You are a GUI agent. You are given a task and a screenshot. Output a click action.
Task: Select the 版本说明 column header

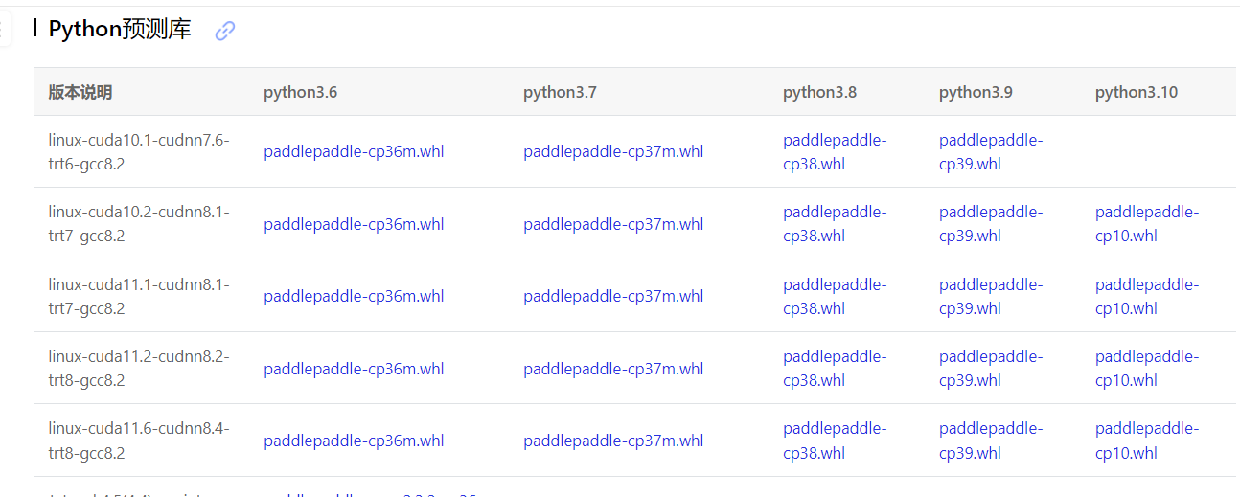click(x=80, y=92)
